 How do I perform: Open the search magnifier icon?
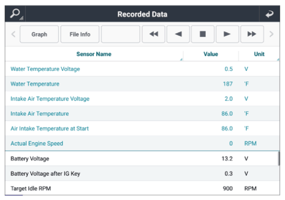(x=15, y=14)
